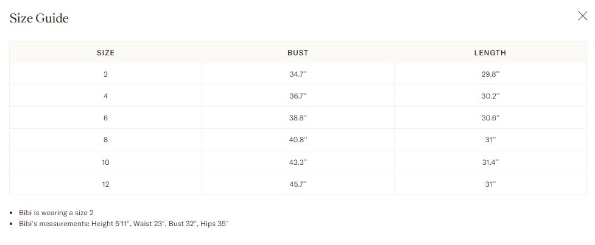Image resolution: width=595 pixels, height=245 pixels.
Task: Close the Size Guide dialog
Action: pos(582,16)
